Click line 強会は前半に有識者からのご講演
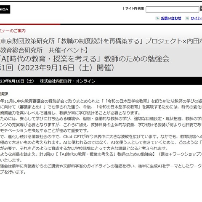Screen dimensions: 202x202 (x=101, y=166)
